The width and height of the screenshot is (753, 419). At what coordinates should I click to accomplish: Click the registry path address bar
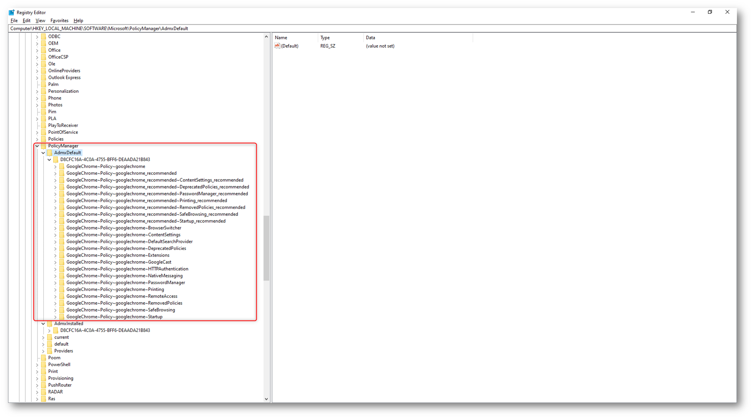pos(372,28)
